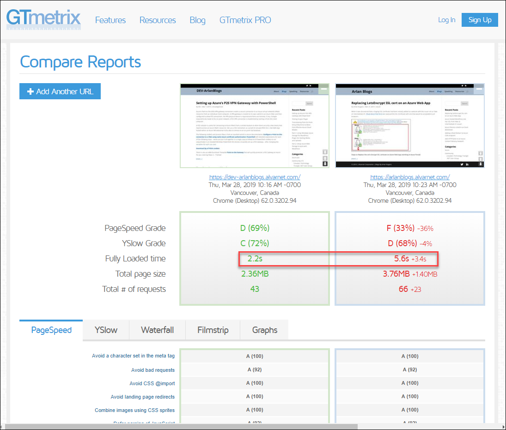Select the PageSpeed tab

click(x=51, y=330)
